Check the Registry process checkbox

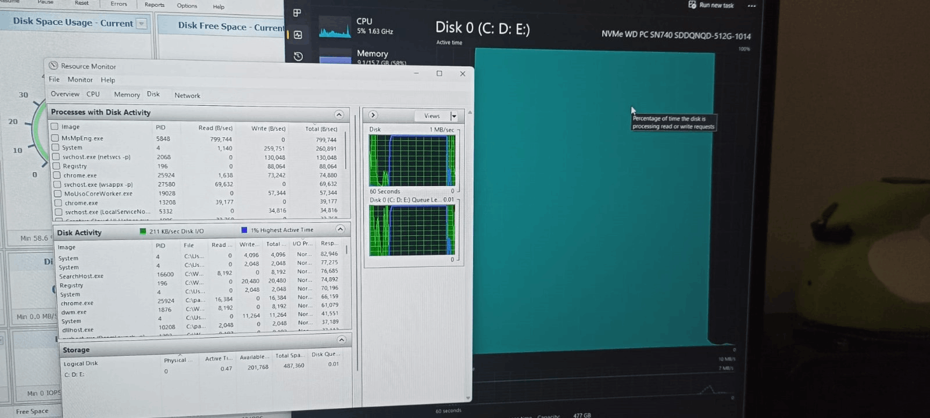(56, 166)
